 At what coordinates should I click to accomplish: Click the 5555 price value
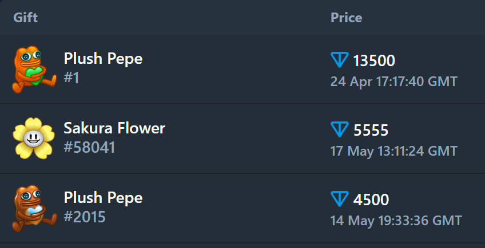click(371, 131)
